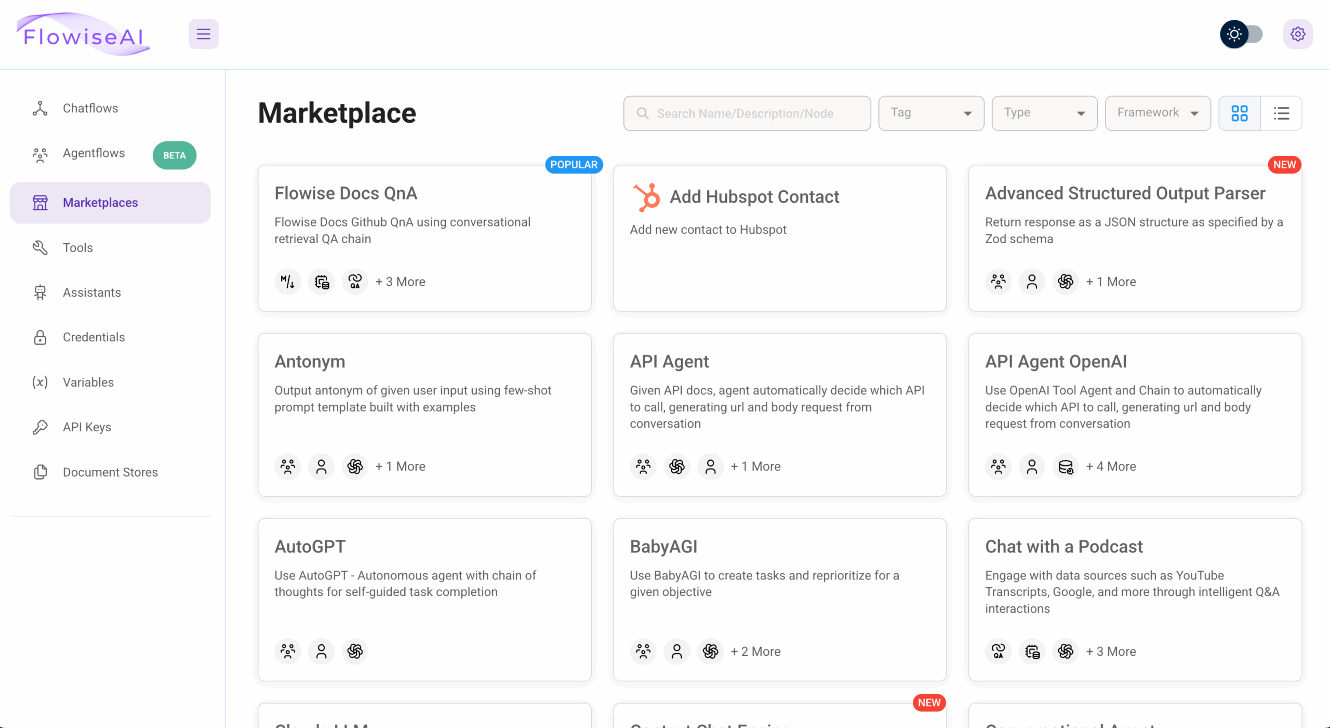Click the Variables (x) icon
This screenshot has height=728, width=1330.
point(40,382)
